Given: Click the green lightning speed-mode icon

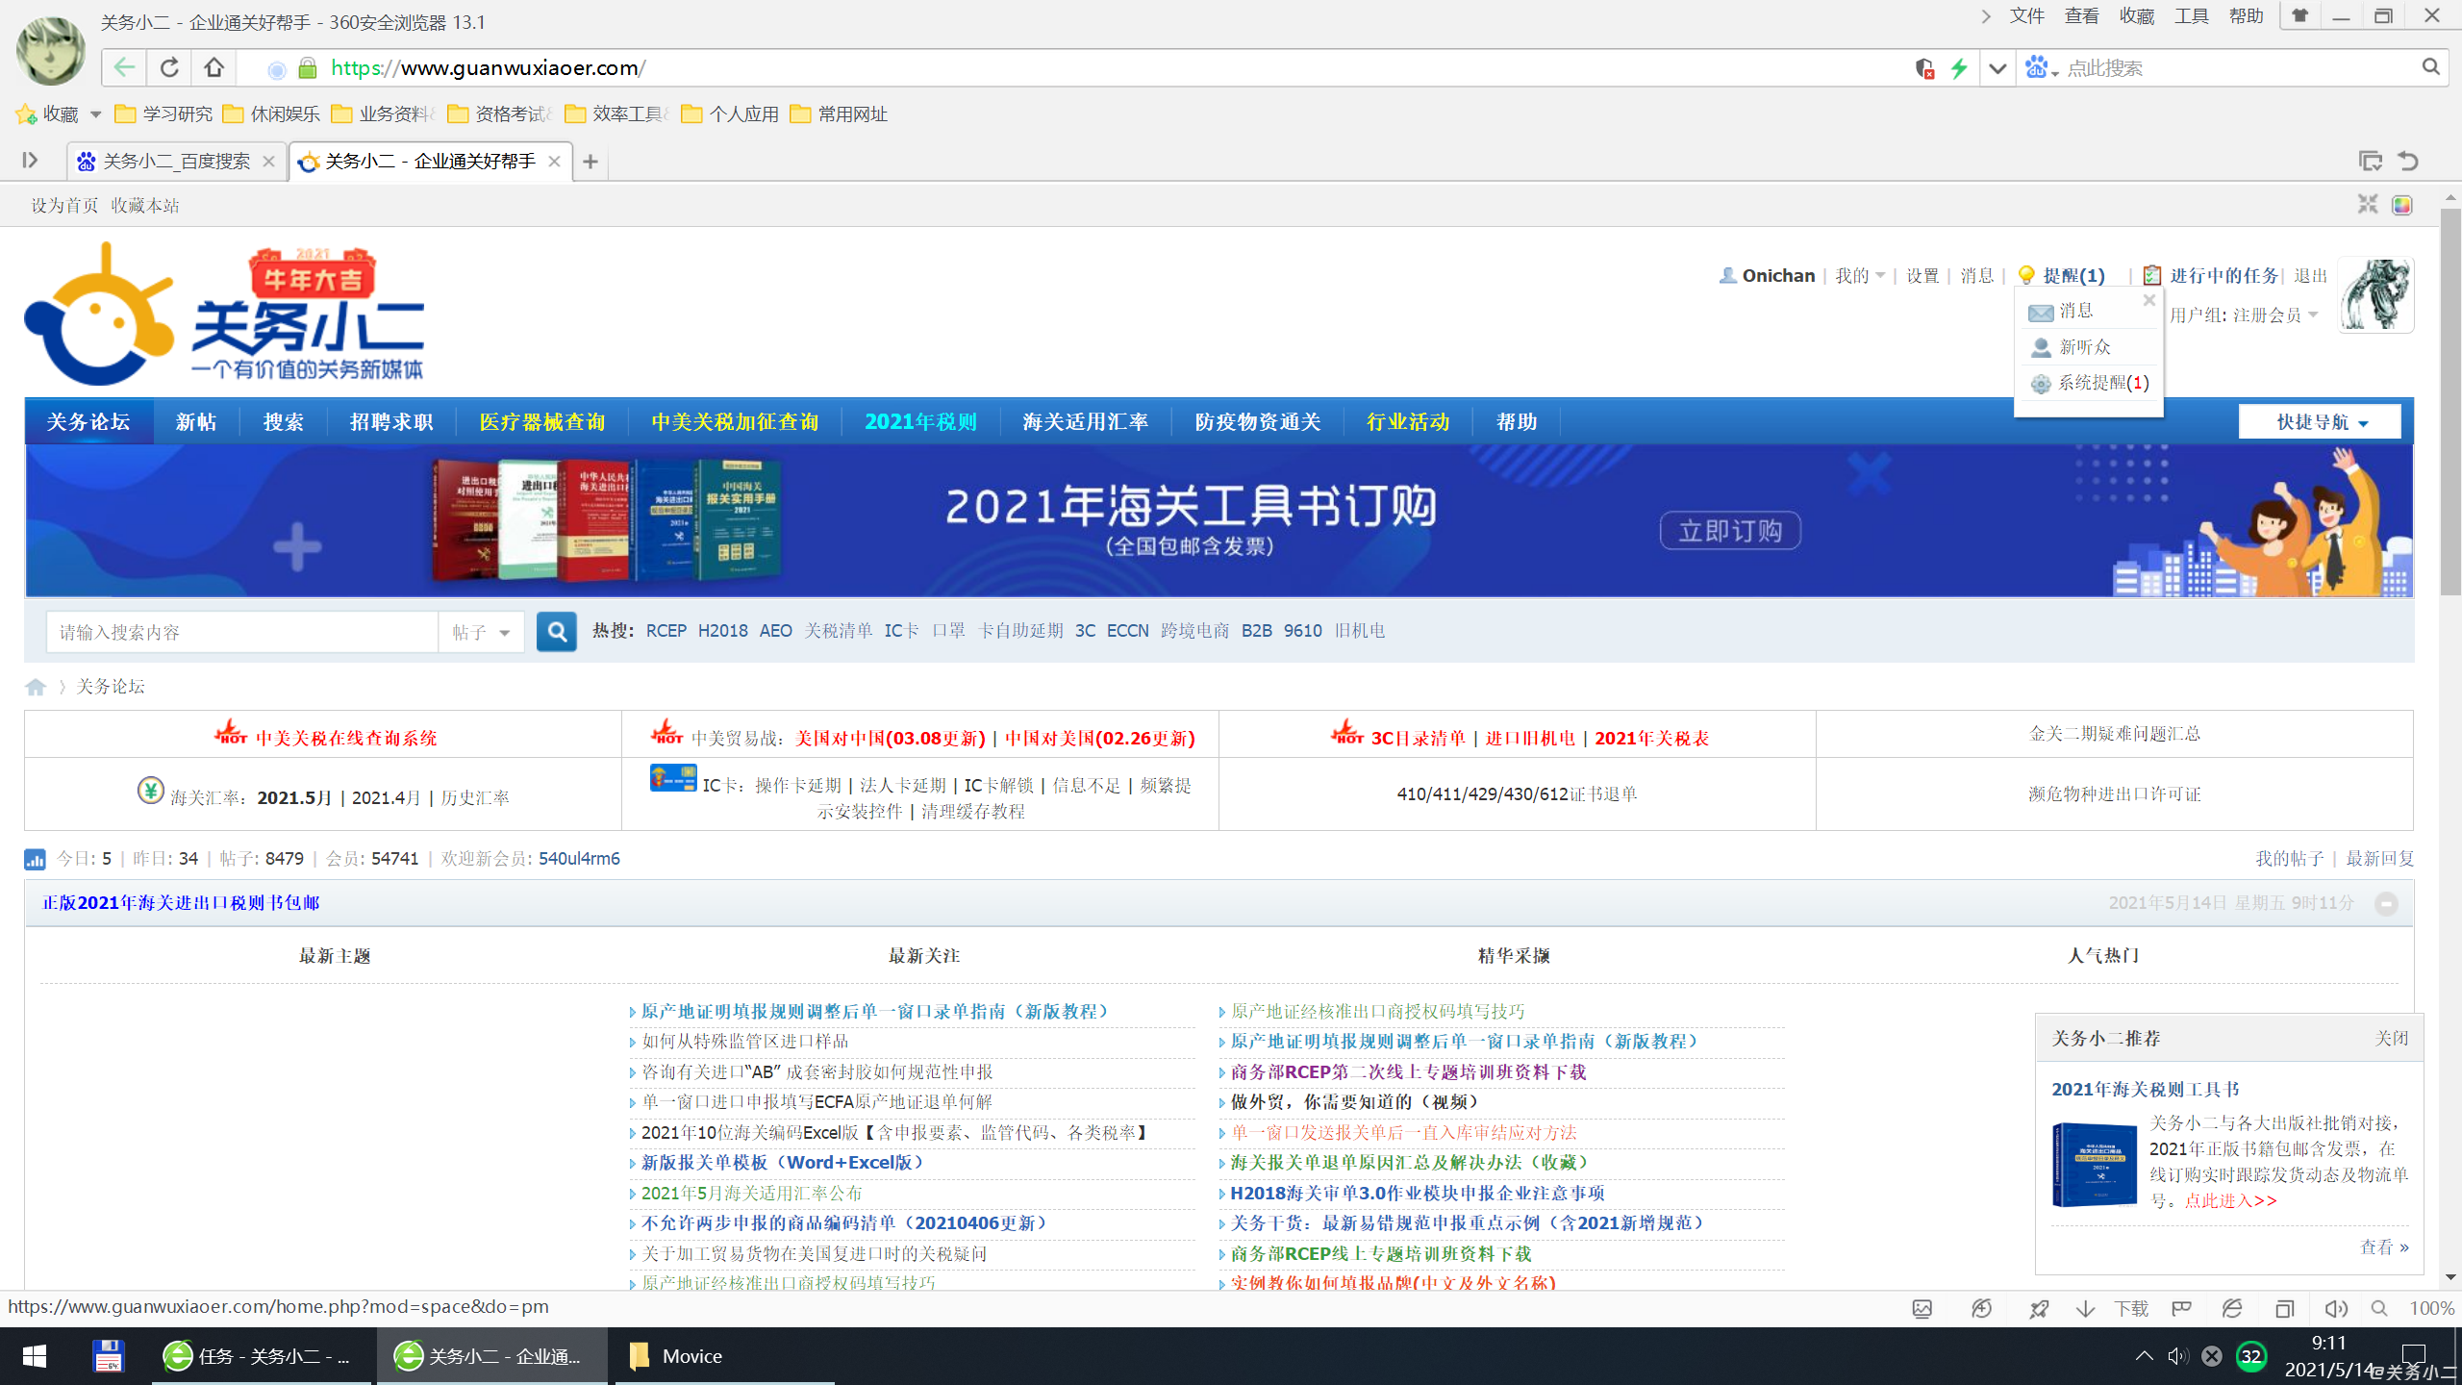Looking at the screenshot, I should (x=1959, y=68).
